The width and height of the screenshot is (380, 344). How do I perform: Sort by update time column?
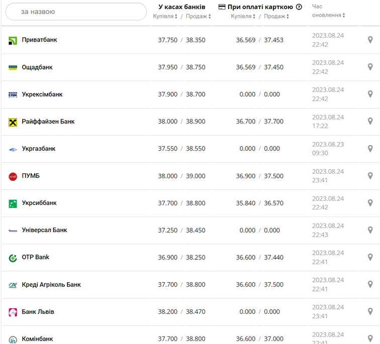click(x=328, y=15)
